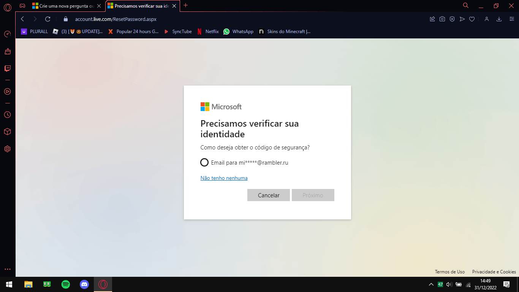The width and height of the screenshot is (519, 292).
Task: Open sidebar setup three-dots menu
Action: click(x=7, y=269)
